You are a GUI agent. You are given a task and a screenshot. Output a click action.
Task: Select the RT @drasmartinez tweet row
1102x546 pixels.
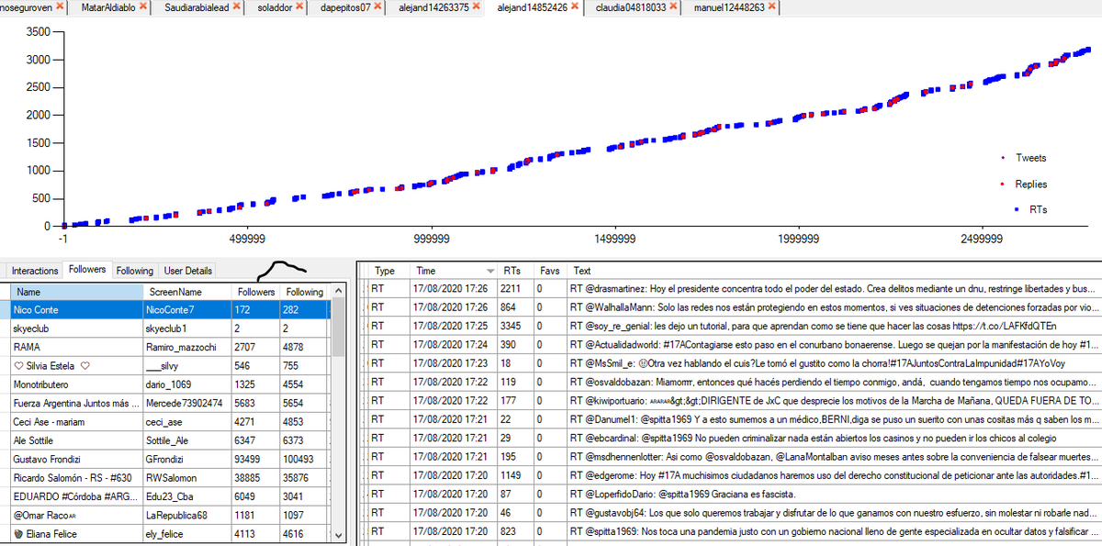click(735, 289)
